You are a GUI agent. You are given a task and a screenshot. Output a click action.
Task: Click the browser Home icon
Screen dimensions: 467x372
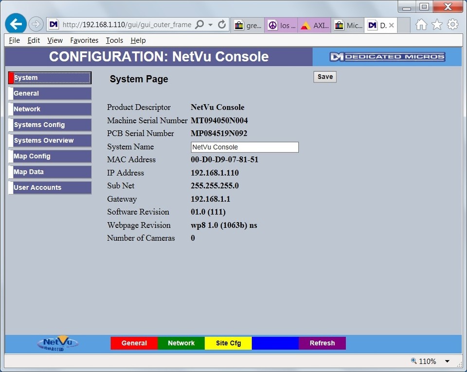click(x=421, y=24)
